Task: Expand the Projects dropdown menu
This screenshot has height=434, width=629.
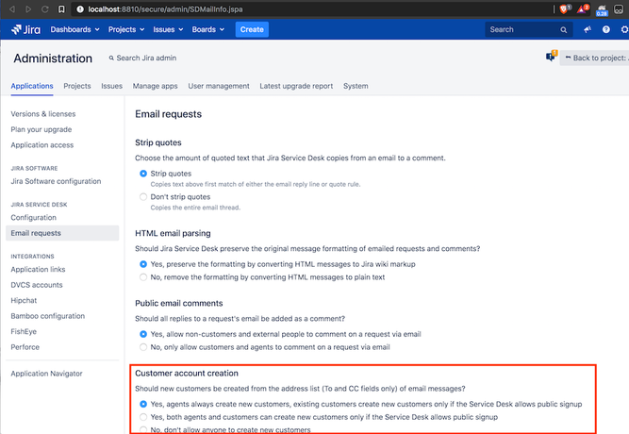Action: pyautogui.click(x=126, y=29)
